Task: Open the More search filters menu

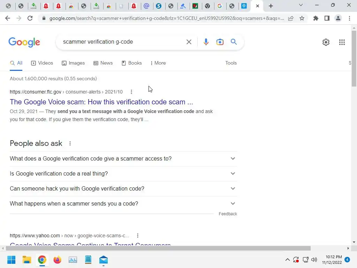Action: click(158, 63)
